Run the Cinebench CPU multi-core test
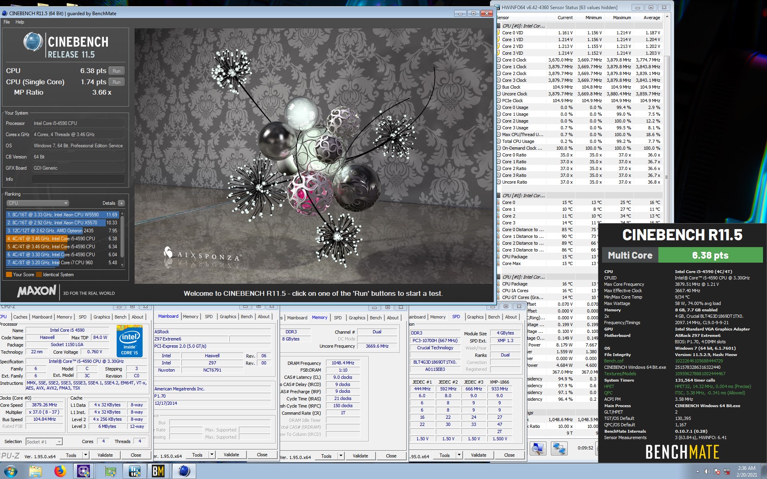 [x=116, y=71]
